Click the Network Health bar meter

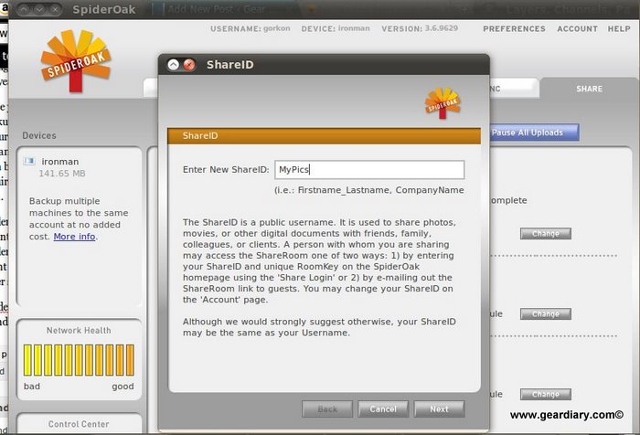coord(79,360)
